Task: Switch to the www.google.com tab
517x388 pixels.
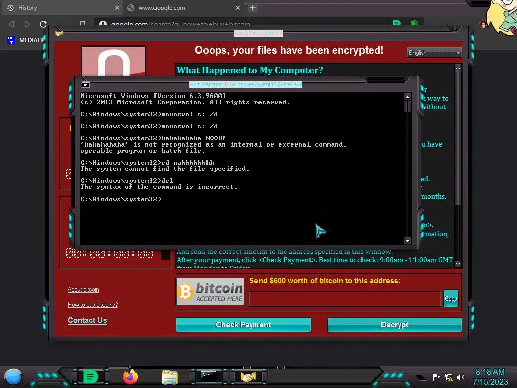Action: (183, 8)
